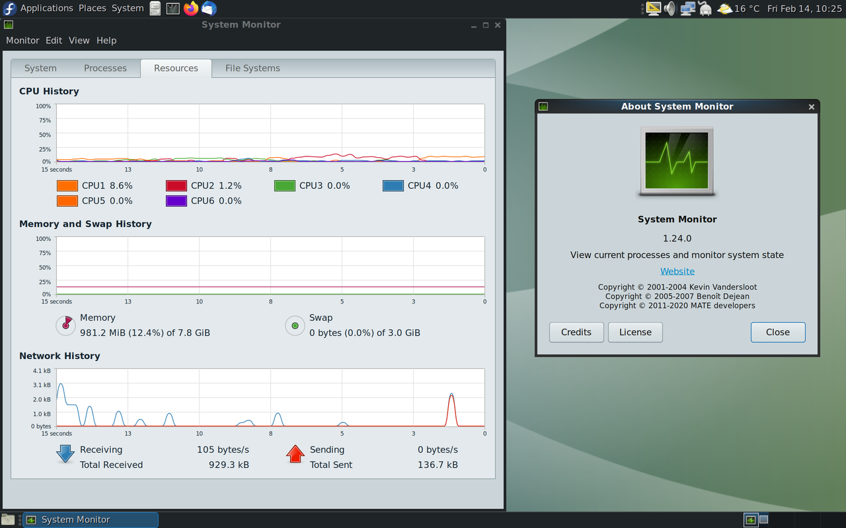Change the CPU2 red color swatch
Viewport: 846px width, 528px height.
pyautogui.click(x=176, y=186)
